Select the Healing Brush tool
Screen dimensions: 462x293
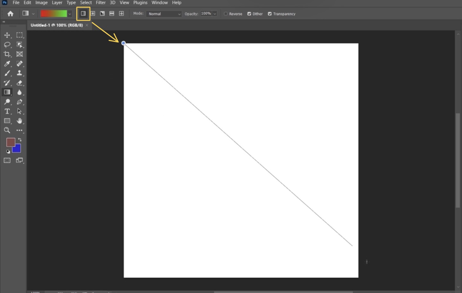click(20, 63)
